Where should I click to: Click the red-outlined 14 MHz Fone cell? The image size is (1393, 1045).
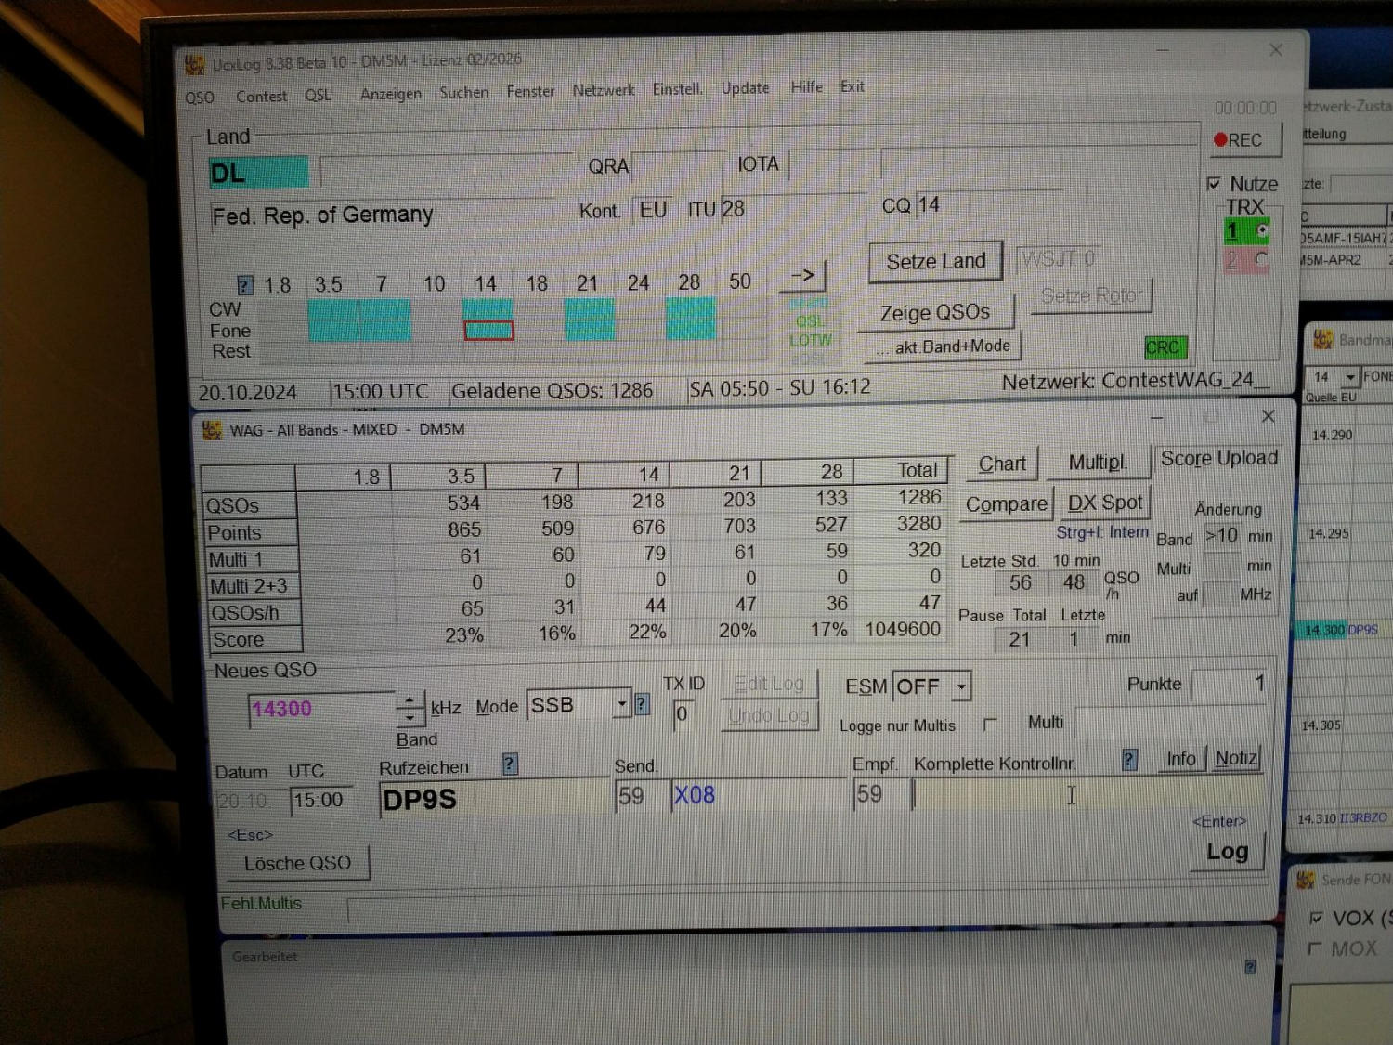pyautogui.click(x=488, y=331)
